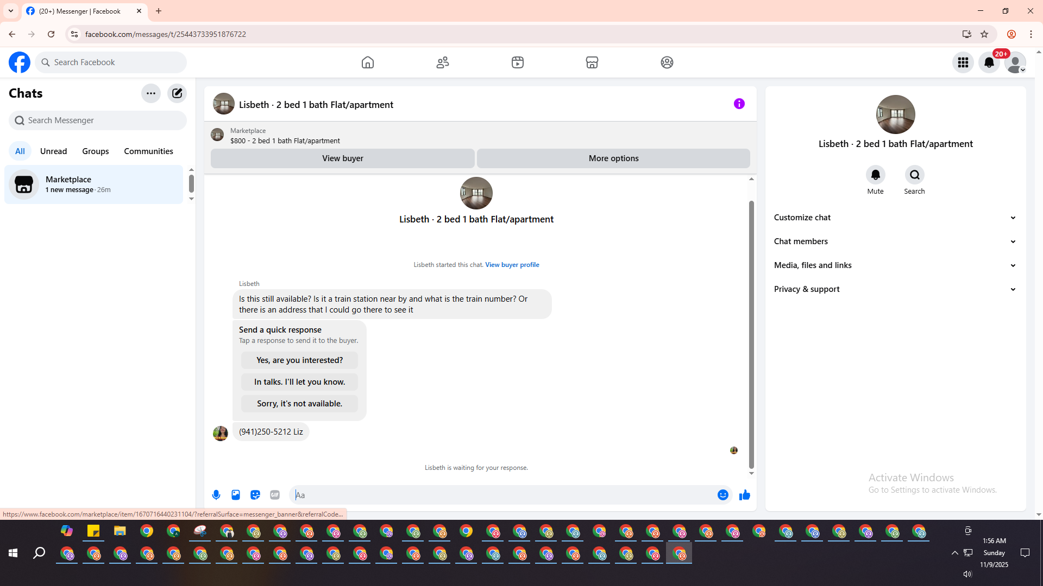Expand the Chat members section
This screenshot has height=586, width=1043.
pos(895,241)
